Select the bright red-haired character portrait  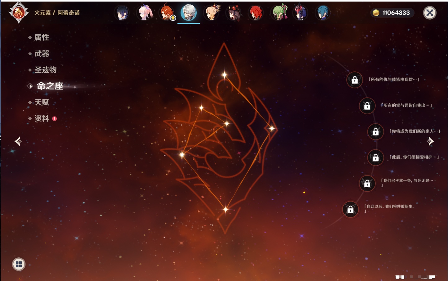256,13
